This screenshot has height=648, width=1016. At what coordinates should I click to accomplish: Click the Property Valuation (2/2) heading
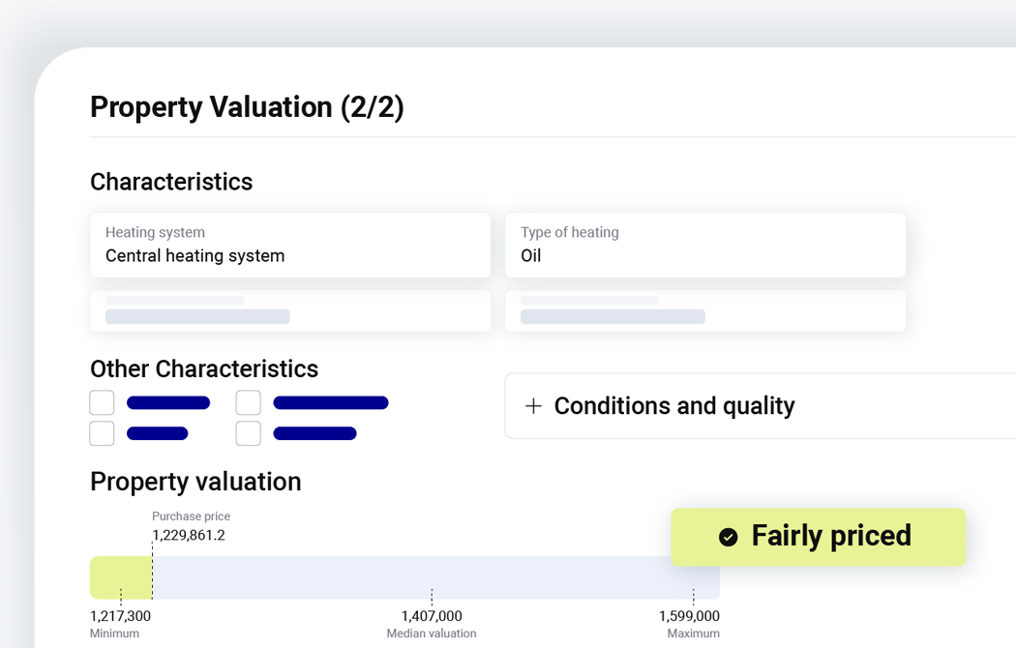(247, 107)
